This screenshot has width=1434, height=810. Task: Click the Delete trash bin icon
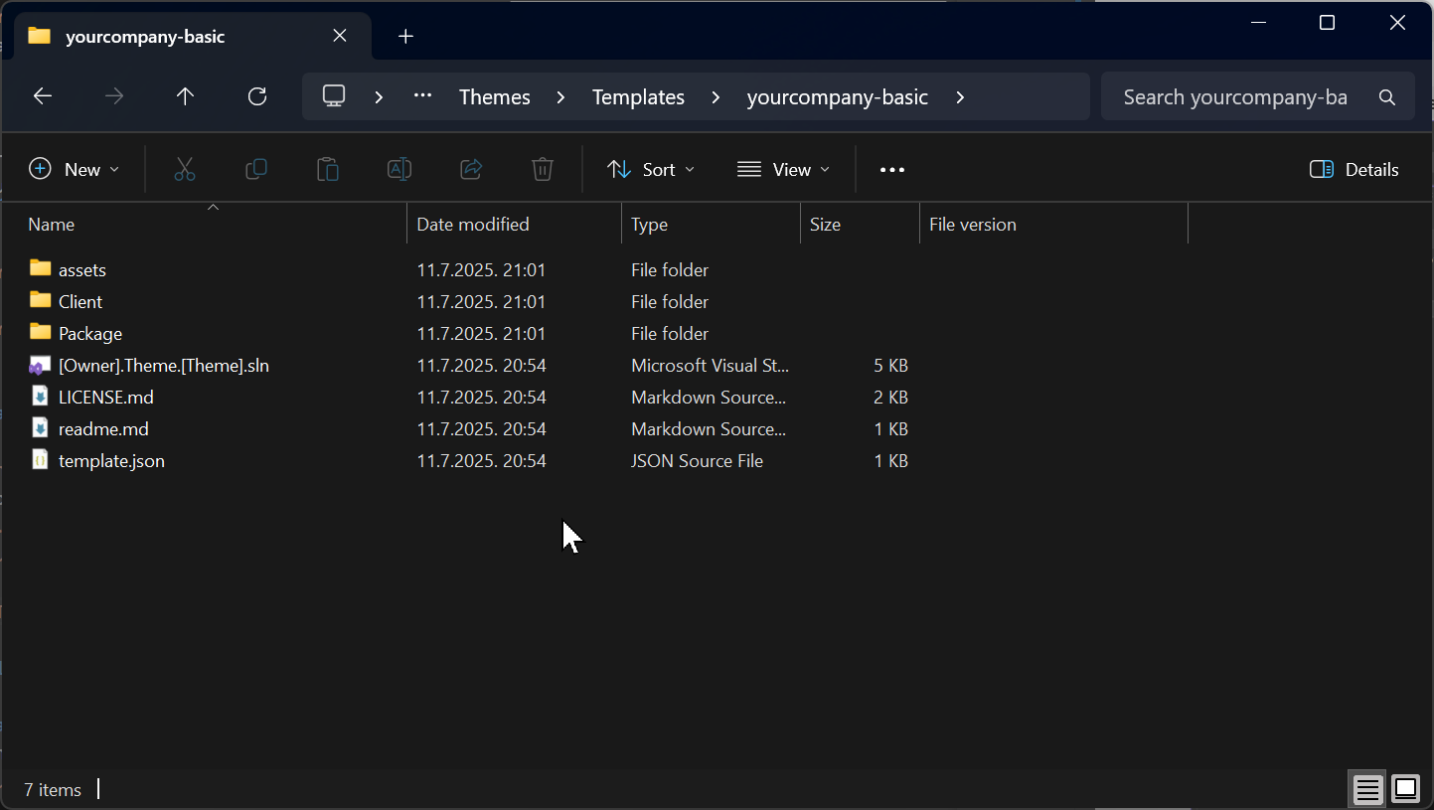(543, 170)
